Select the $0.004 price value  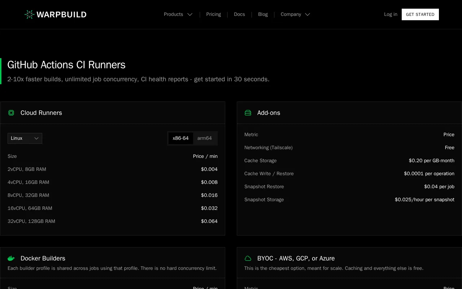point(209,169)
